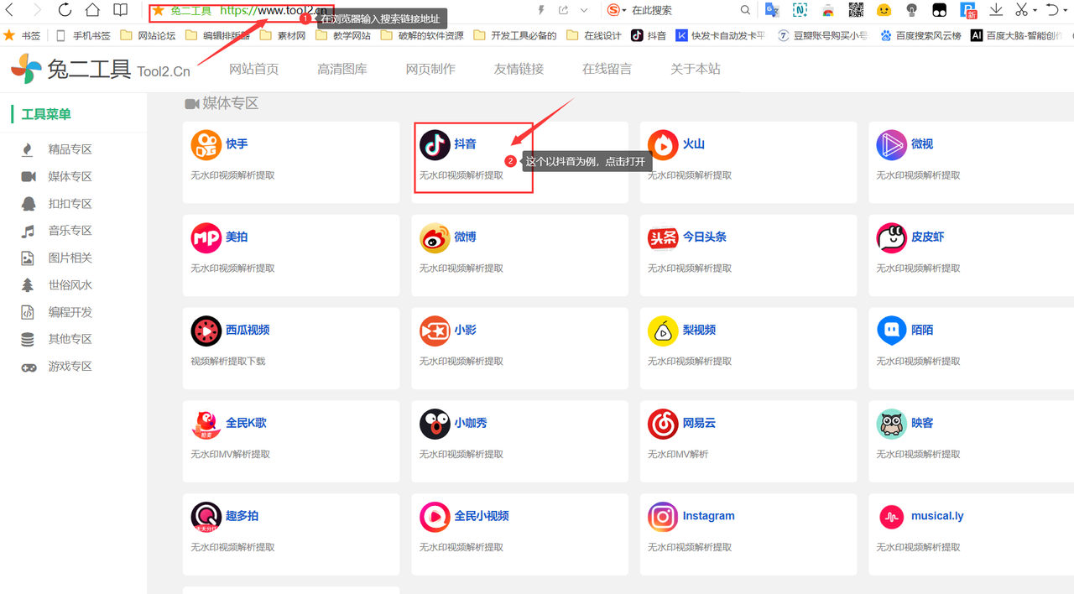Click the 兔二工具 Tool2.Cn site logo

click(x=101, y=69)
